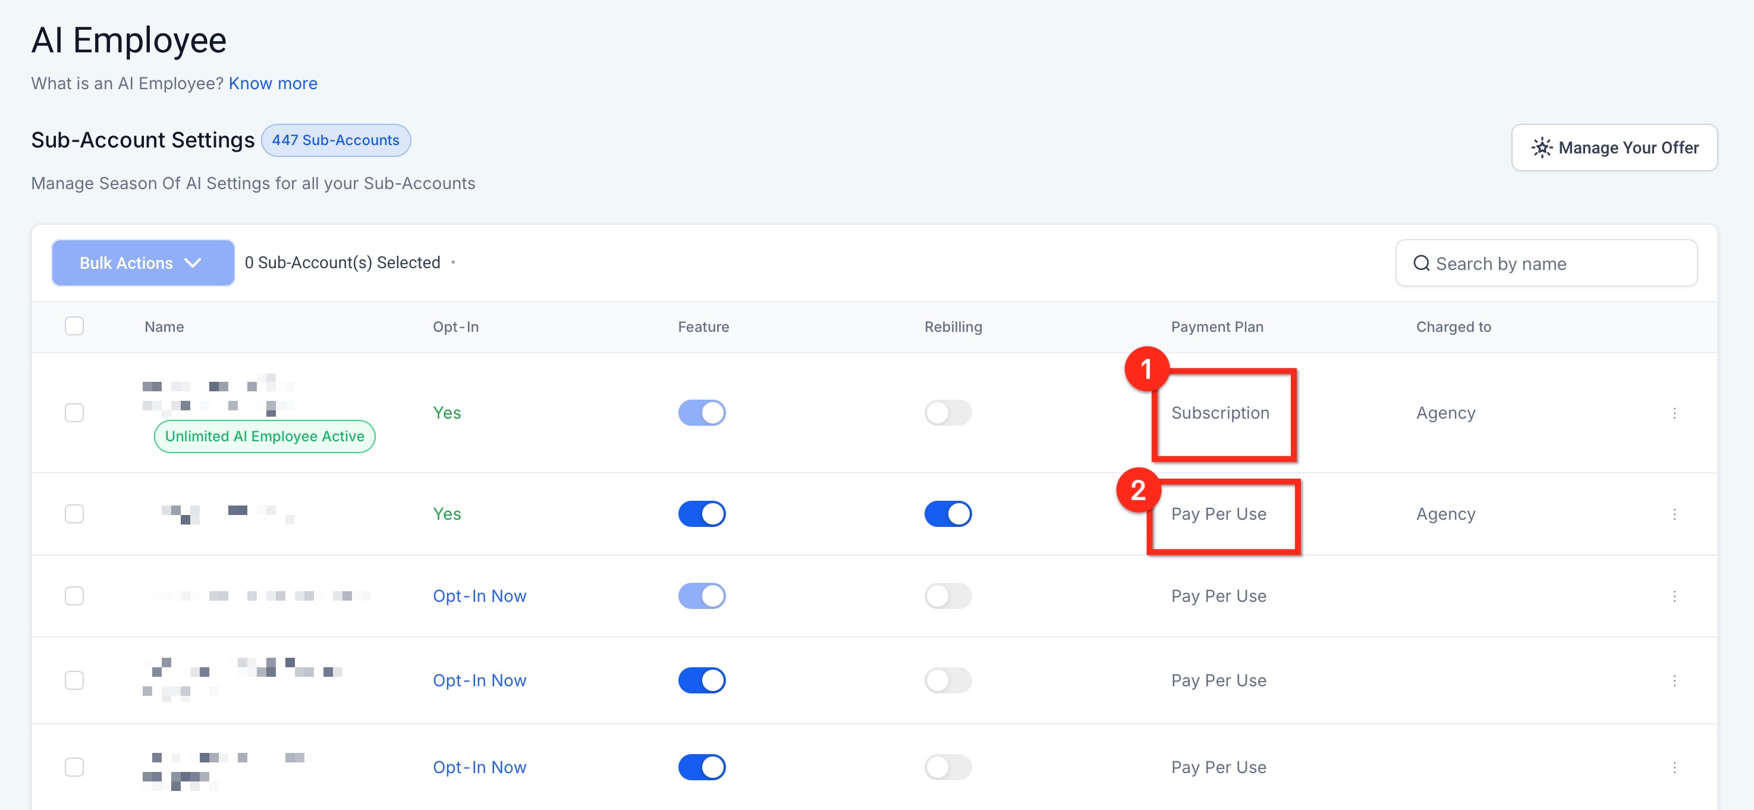
Task: Click Know more link
Action: click(272, 83)
